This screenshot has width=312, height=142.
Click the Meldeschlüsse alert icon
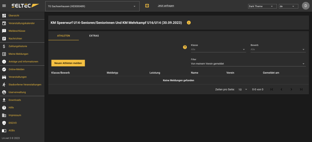pos(4,31)
